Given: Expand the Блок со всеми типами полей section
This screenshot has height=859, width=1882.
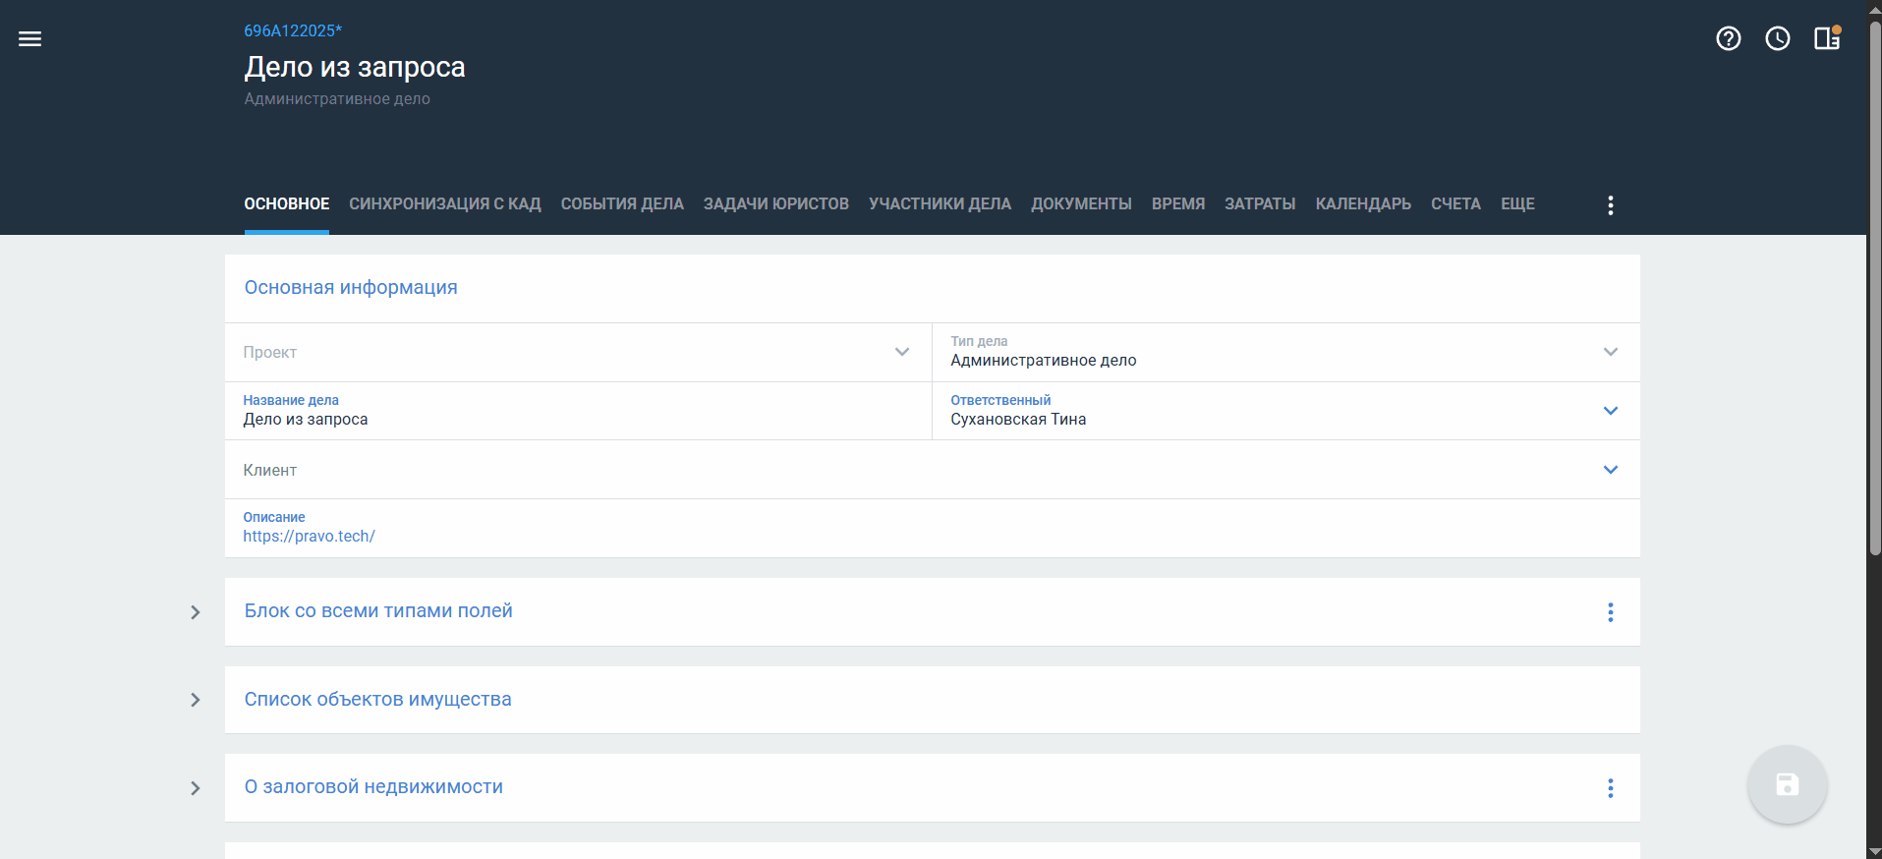Looking at the screenshot, I should [x=195, y=612].
